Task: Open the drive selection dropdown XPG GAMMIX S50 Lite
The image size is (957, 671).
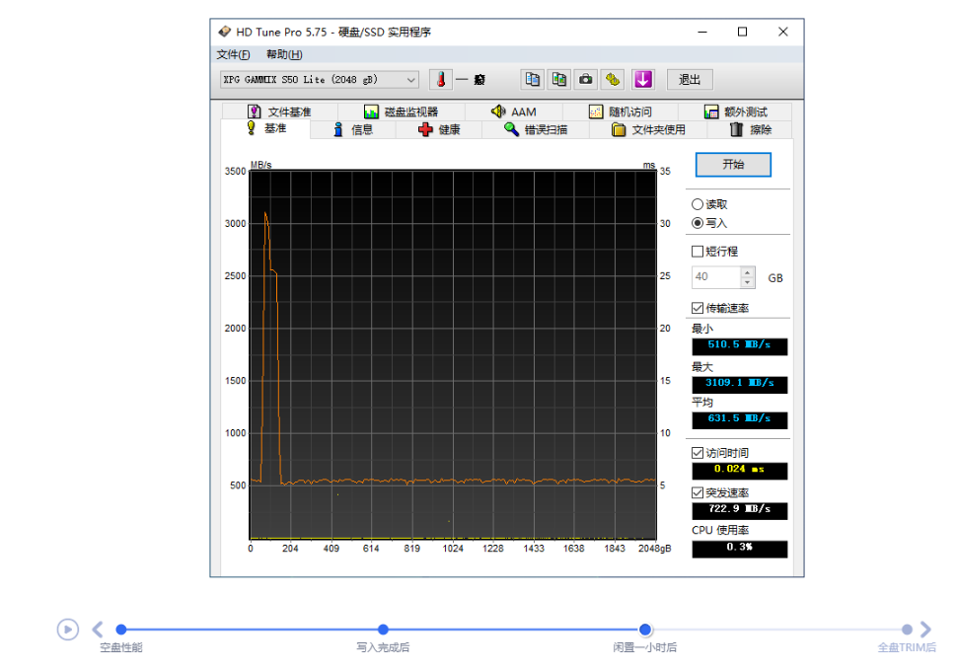Action: pyautogui.click(x=320, y=79)
